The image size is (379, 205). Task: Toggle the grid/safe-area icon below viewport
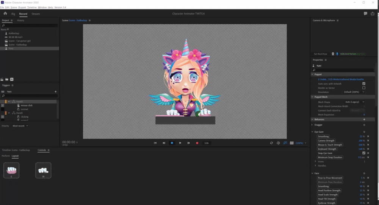click(292, 143)
